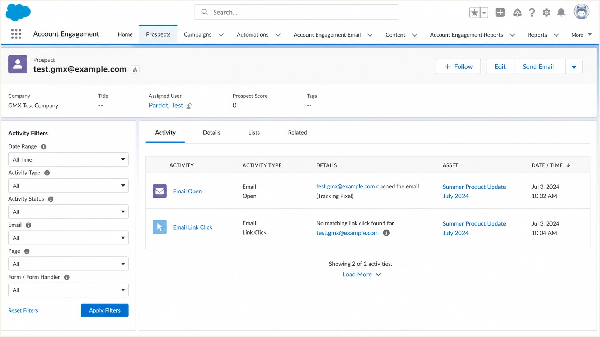Image resolution: width=600 pixels, height=337 pixels.
Task: Click the Edit button
Action: point(500,67)
